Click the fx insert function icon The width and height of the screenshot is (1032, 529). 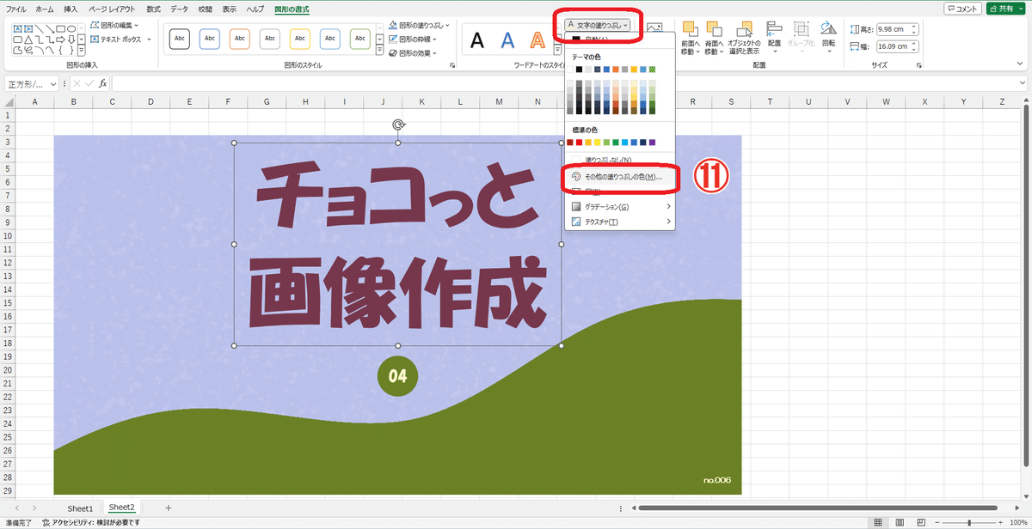[x=102, y=83]
